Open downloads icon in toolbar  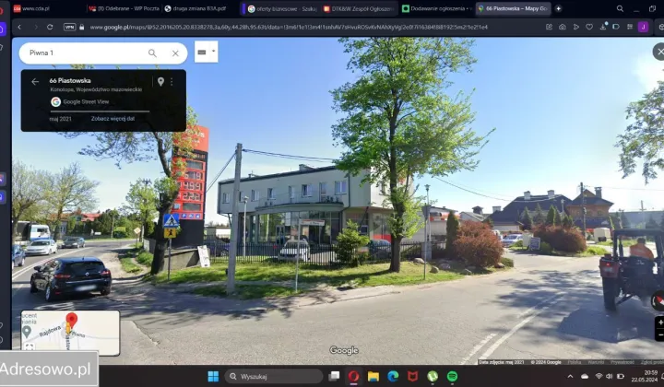pos(603,27)
